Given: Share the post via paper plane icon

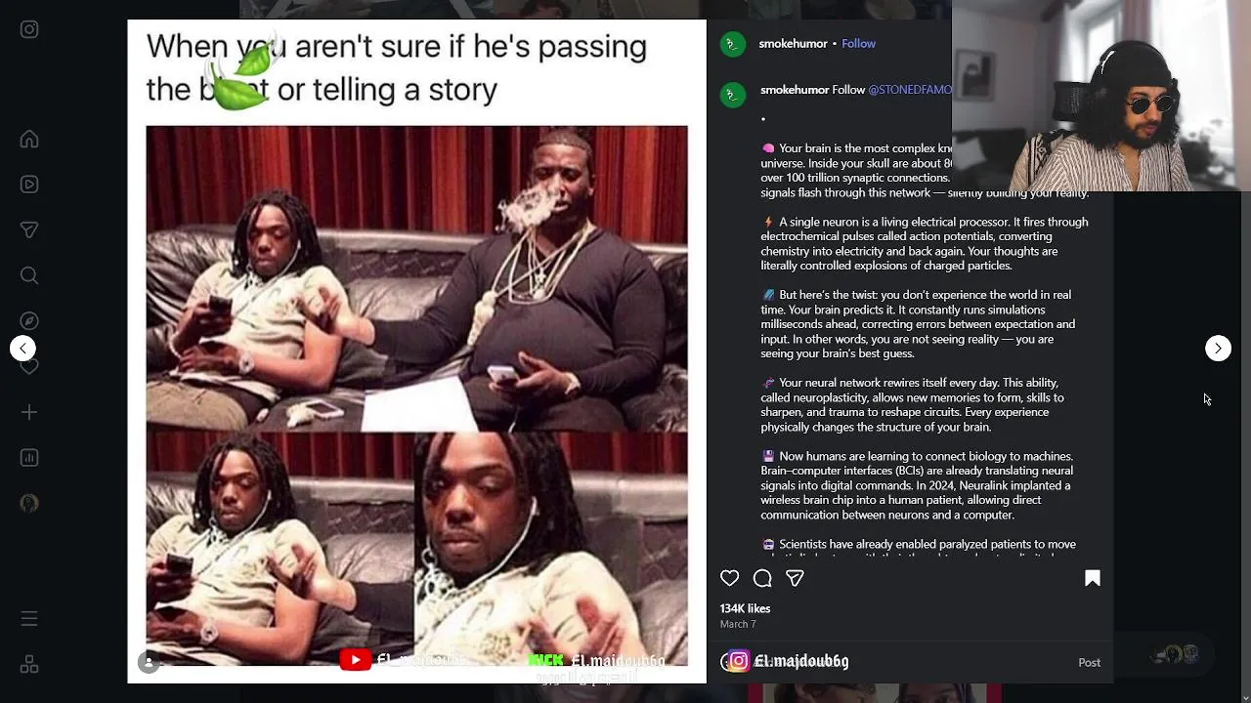Looking at the screenshot, I should click(795, 578).
